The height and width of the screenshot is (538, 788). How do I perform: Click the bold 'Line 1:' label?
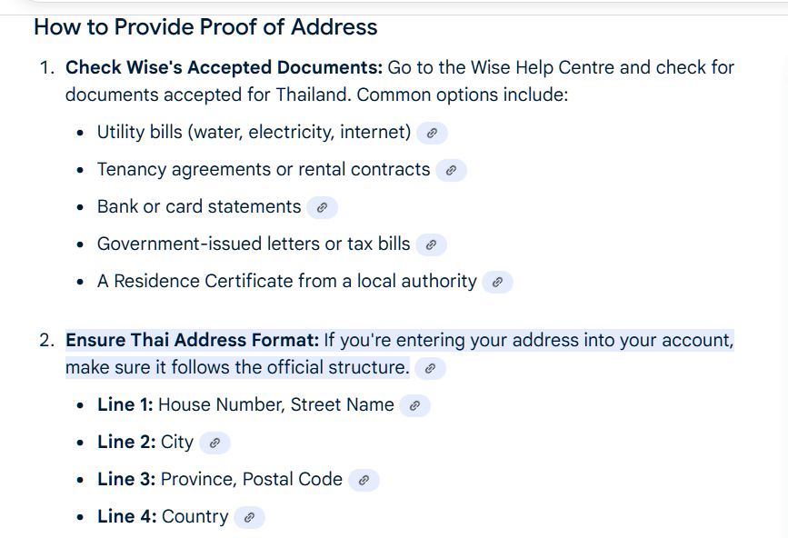125,405
